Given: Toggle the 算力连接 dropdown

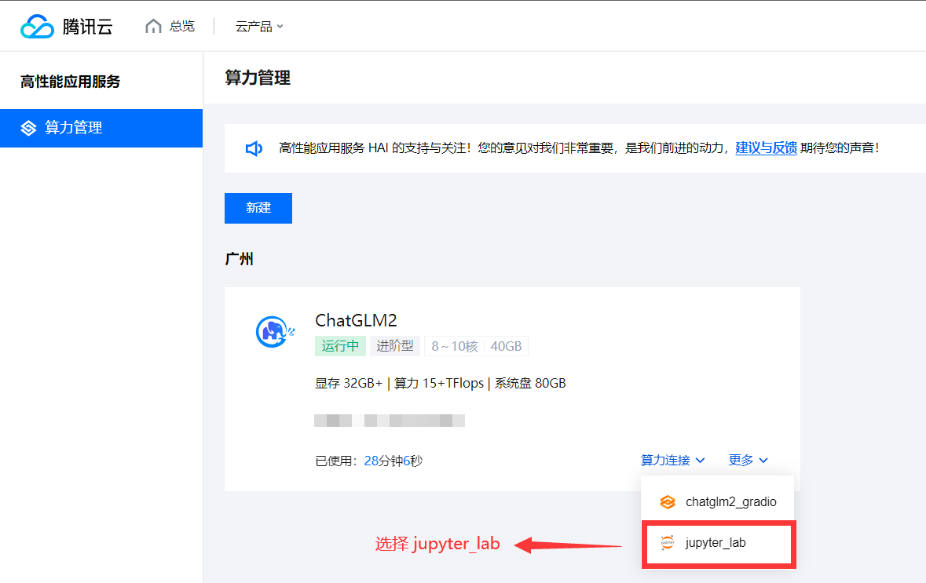Looking at the screenshot, I should 672,461.
